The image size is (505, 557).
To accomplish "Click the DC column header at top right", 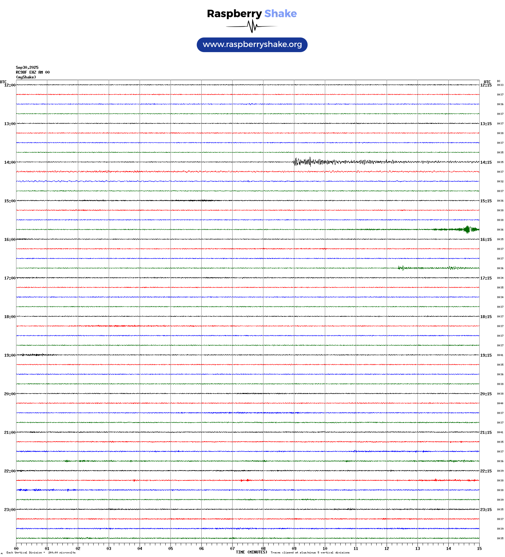I will 499,81.
